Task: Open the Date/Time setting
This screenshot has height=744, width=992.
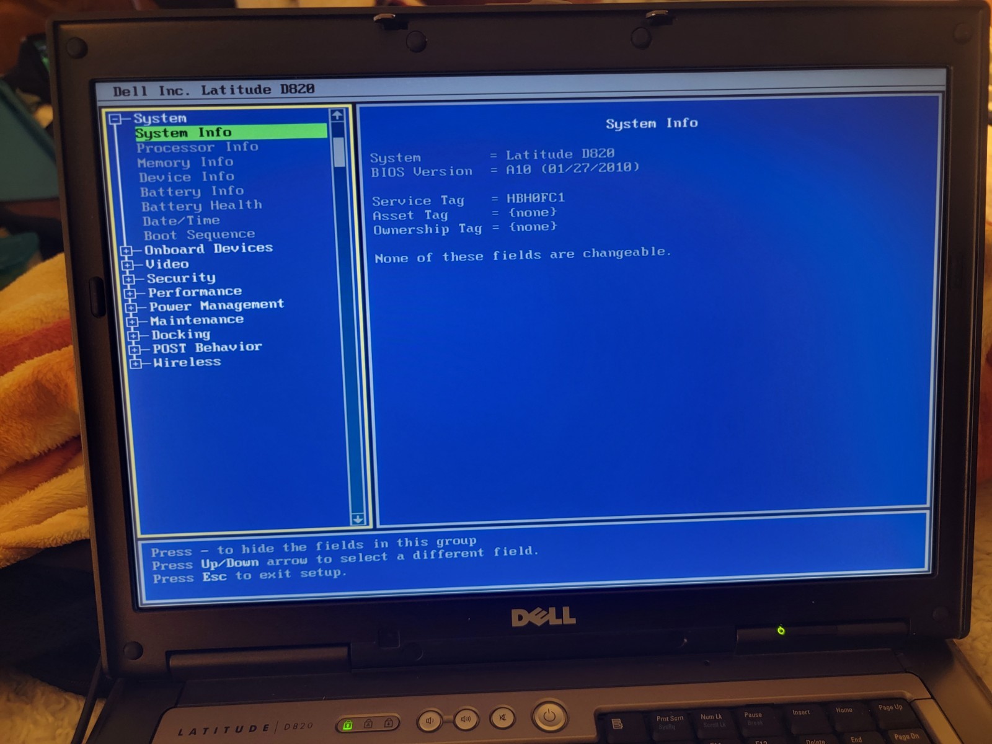Action: (181, 221)
